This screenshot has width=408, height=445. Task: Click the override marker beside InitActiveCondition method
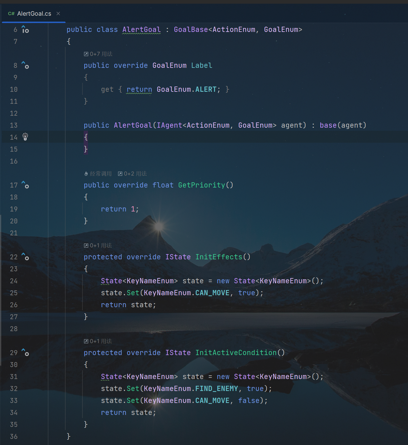tap(25, 352)
